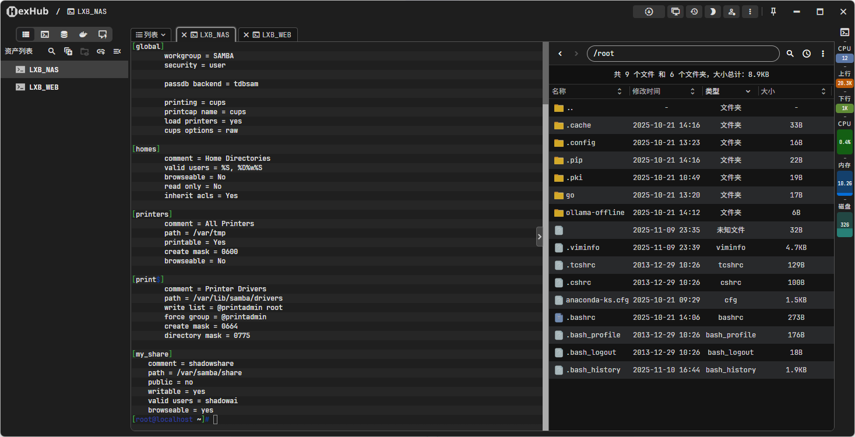Open the file browser three-dot menu

click(823, 54)
